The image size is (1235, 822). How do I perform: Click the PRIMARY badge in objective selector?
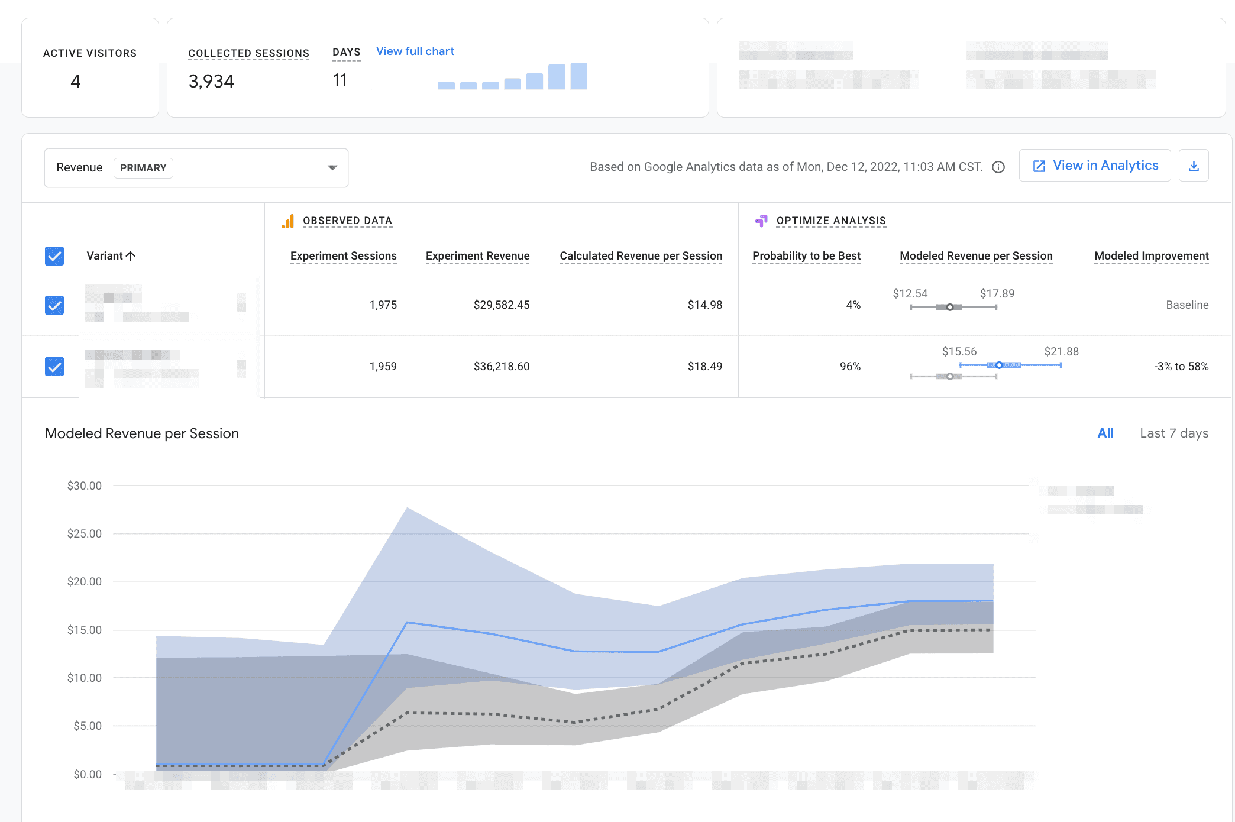[x=143, y=168]
